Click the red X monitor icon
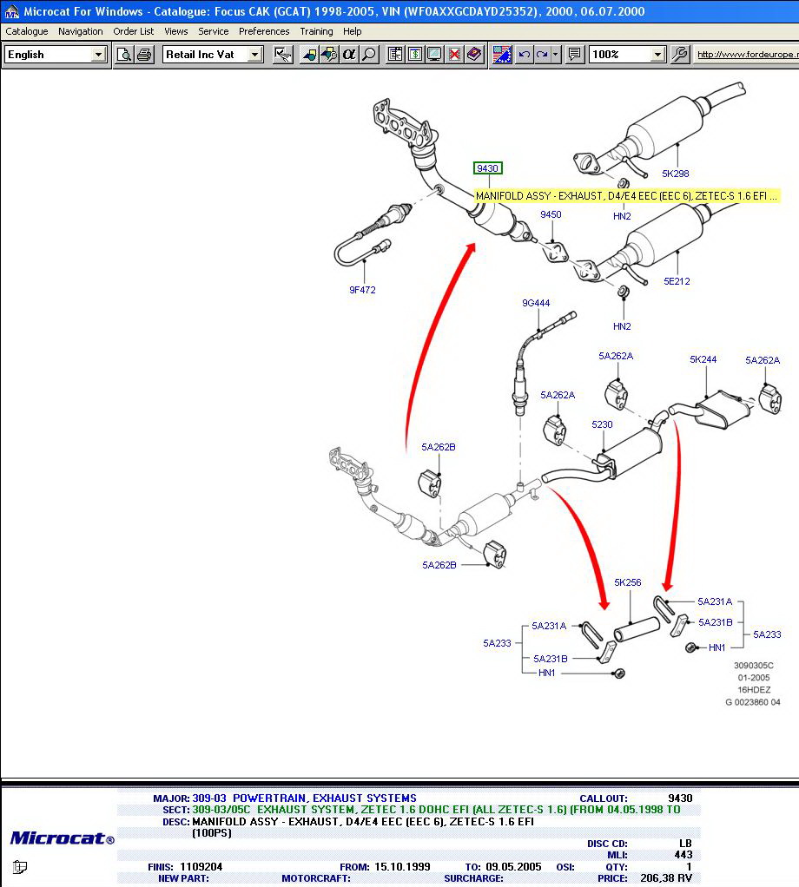799x887 pixels. pyautogui.click(x=454, y=55)
